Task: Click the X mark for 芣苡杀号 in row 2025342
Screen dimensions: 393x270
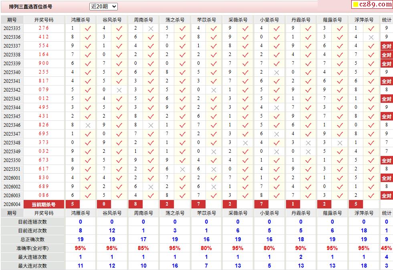Action: coord(214,90)
